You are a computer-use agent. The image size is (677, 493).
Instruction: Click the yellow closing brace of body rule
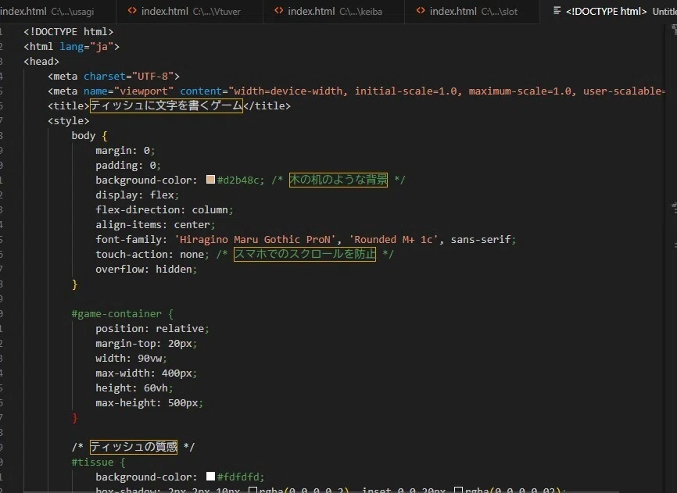[x=75, y=284]
